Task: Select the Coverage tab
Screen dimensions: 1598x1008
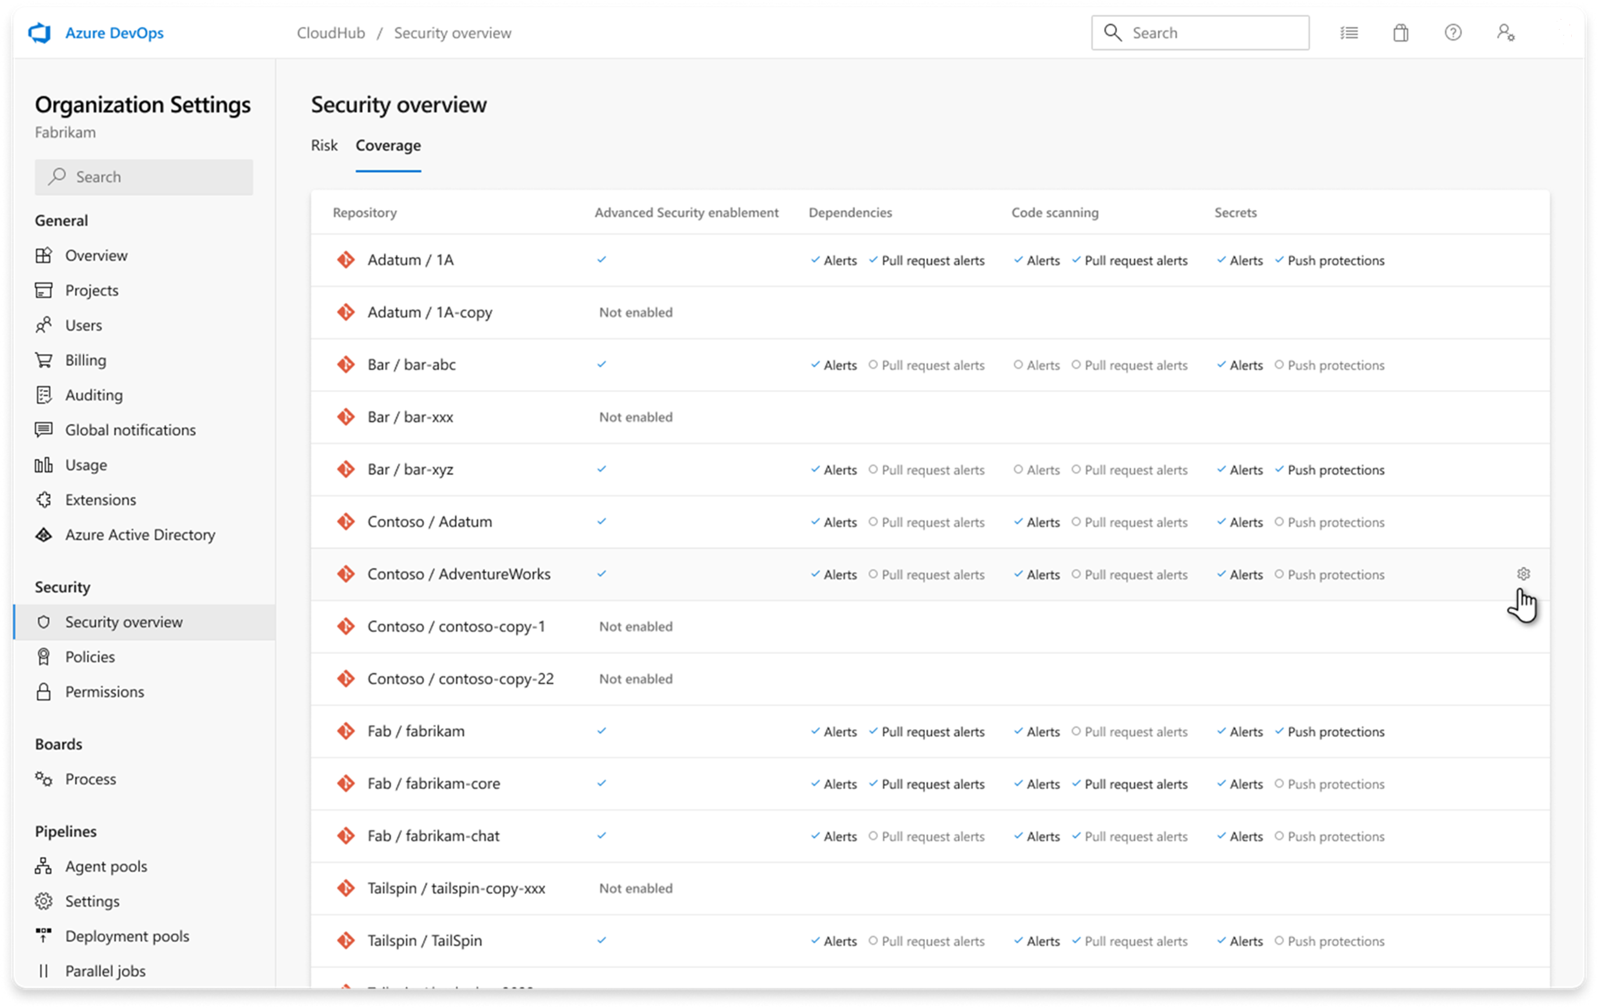Action: pos(388,145)
